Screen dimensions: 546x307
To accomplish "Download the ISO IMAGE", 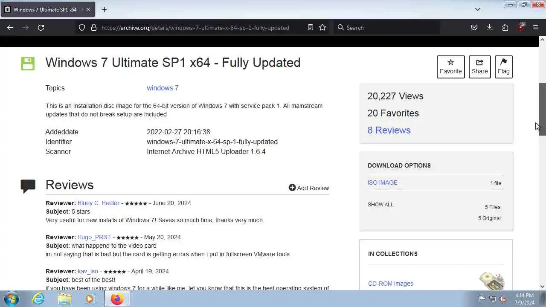I will click(x=383, y=182).
